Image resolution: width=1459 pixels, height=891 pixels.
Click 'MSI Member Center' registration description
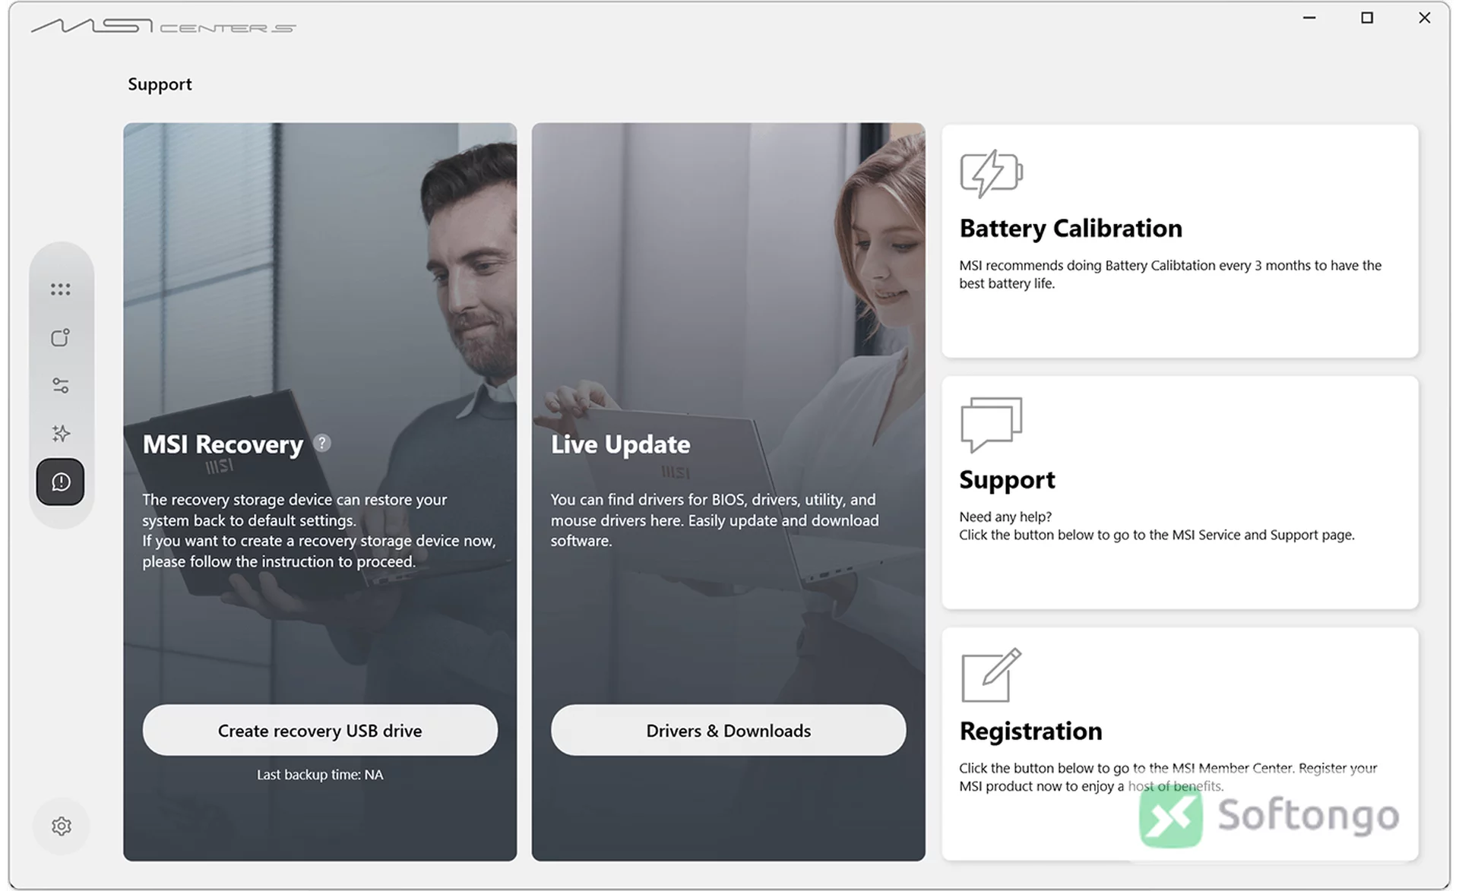coord(1168,777)
